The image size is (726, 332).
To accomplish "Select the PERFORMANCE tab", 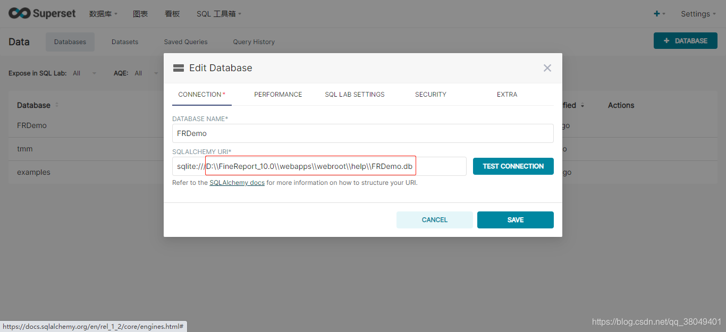I will [x=278, y=95].
